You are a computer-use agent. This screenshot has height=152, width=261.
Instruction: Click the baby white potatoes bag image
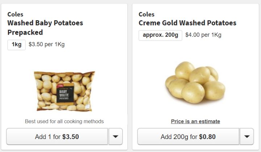pyautogui.click(x=64, y=91)
